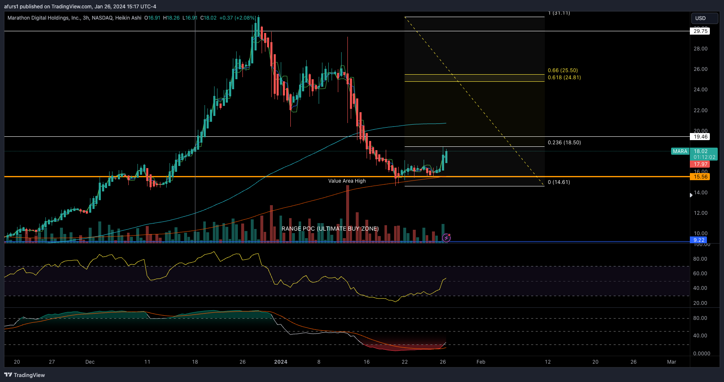Click the 'Mar' label on the time axis
Image resolution: width=724 pixels, height=382 pixels.
pyautogui.click(x=672, y=362)
